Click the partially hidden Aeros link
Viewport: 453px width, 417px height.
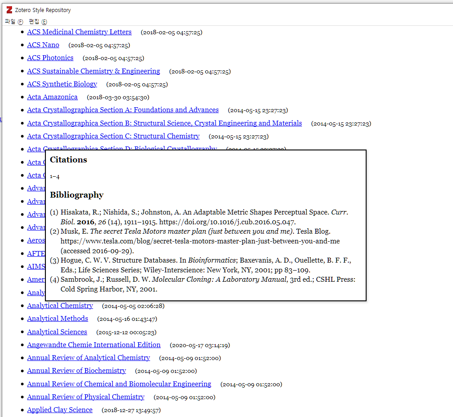36,240
